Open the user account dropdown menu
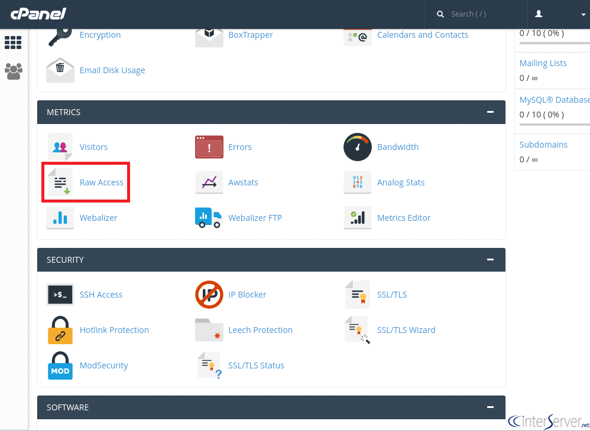590x431 pixels. pos(559,14)
